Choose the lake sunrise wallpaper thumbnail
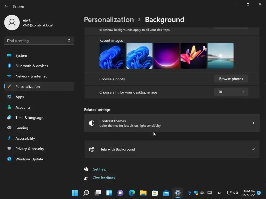Viewport: 266px width, 199px height. coord(221,56)
